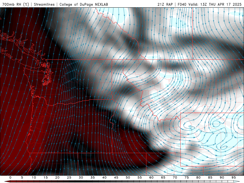244x183 pixels.
Task: Click the 5 value on the color scale
Action: click(x=22, y=178)
